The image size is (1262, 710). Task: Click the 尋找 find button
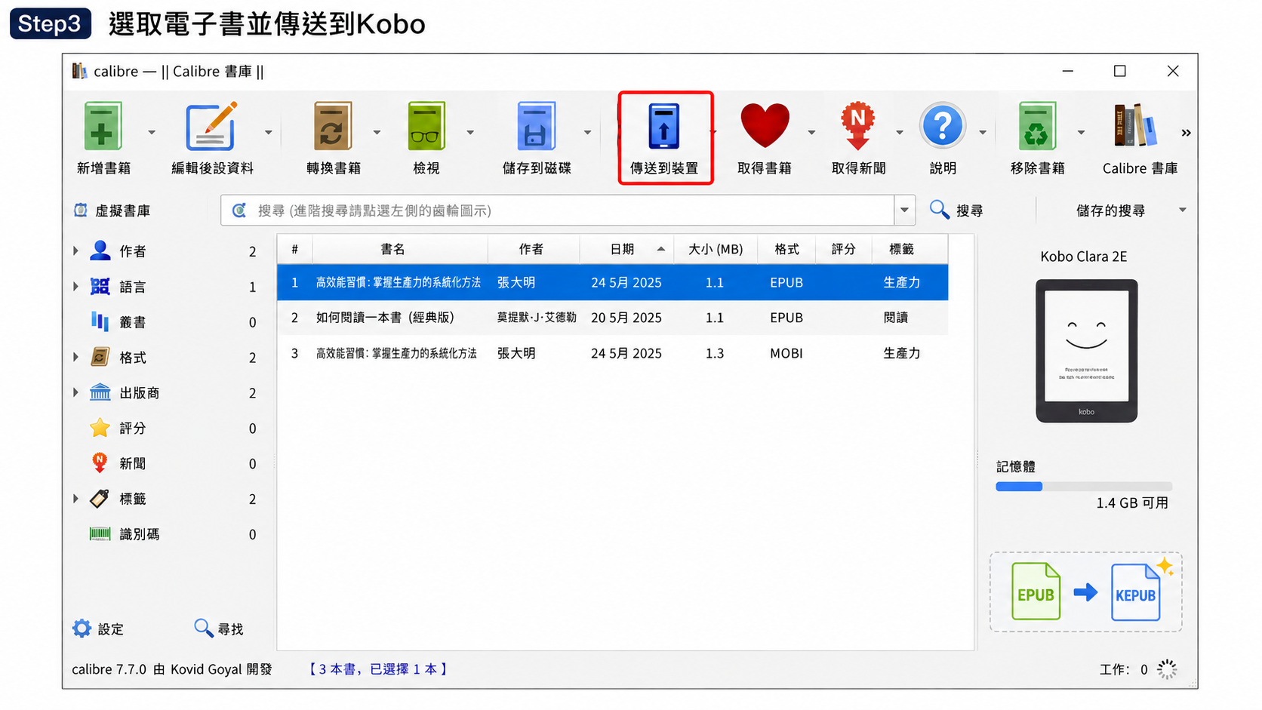coord(219,629)
